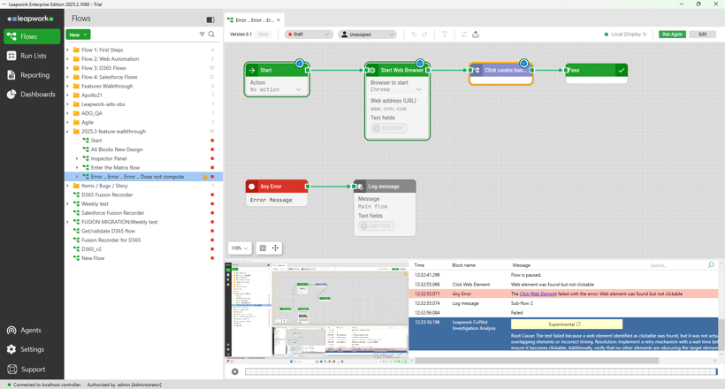Click lock icon on Error Error flow
The width and height of the screenshot is (725, 389).
click(x=204, y=177)
